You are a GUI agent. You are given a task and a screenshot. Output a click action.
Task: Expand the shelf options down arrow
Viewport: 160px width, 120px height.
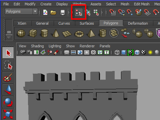(9, 38)
